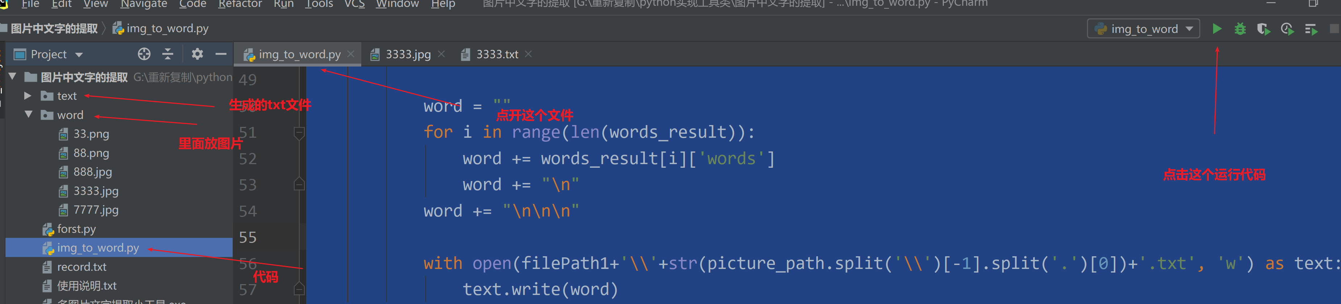Open the Refactor menu

(x=240, y=4)
